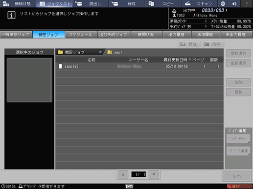The image size is (253, 189).
Task: Select the 送信履歴 tab
Action: 206,35
